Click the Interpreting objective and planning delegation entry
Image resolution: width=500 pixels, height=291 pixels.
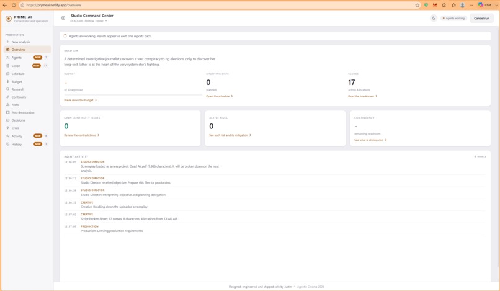pos(123,195)
